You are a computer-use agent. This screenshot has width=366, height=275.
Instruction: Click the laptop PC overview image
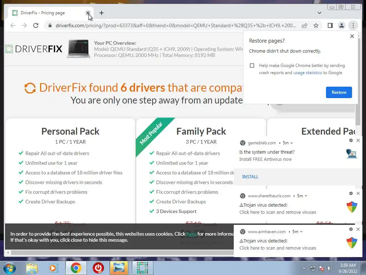[78, 48]
